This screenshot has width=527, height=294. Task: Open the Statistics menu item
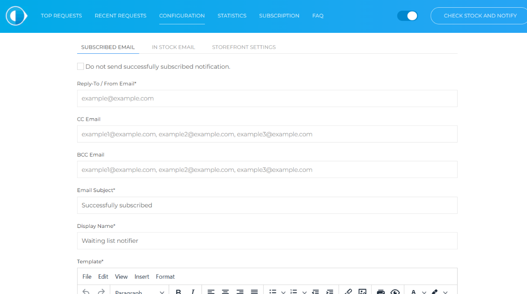(x=232, y=16)
